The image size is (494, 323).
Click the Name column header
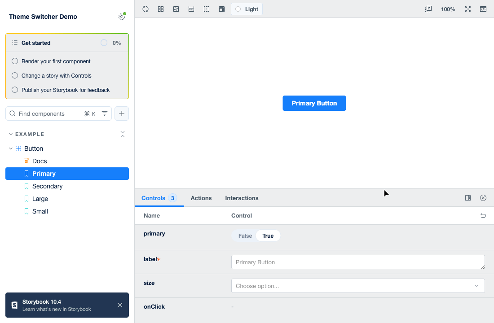(x=152, y=216)
